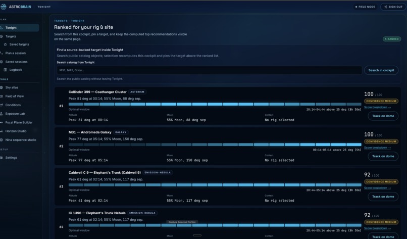Click the moon icon beside Tonight
407x239 pixels.
[x=2, y=28]
